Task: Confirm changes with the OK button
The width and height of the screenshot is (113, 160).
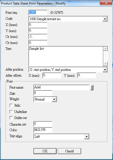Action: (45, 151)
